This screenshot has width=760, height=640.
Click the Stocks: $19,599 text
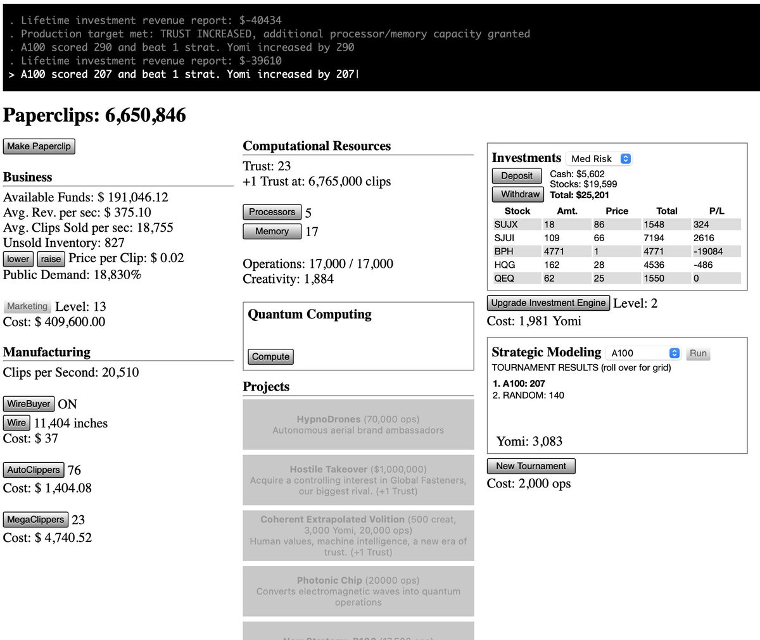pyautogui.click(x=583, y=184)
